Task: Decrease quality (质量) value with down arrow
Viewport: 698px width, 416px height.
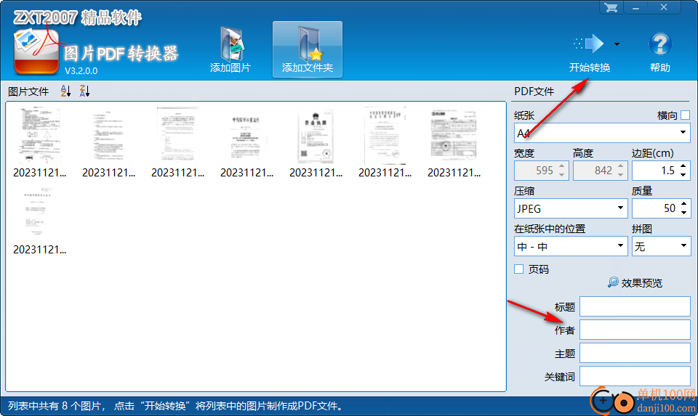Action: tap(683, 213)
